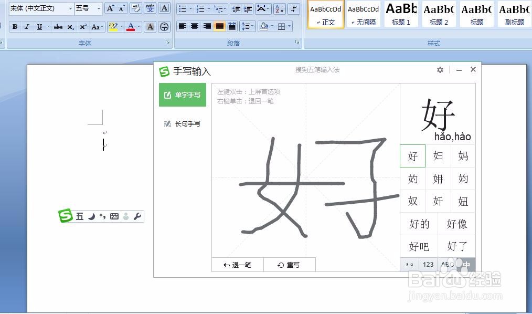The image size is (532, 314).
Task: Enable strikethrough formatting
Action: point(58,27)
